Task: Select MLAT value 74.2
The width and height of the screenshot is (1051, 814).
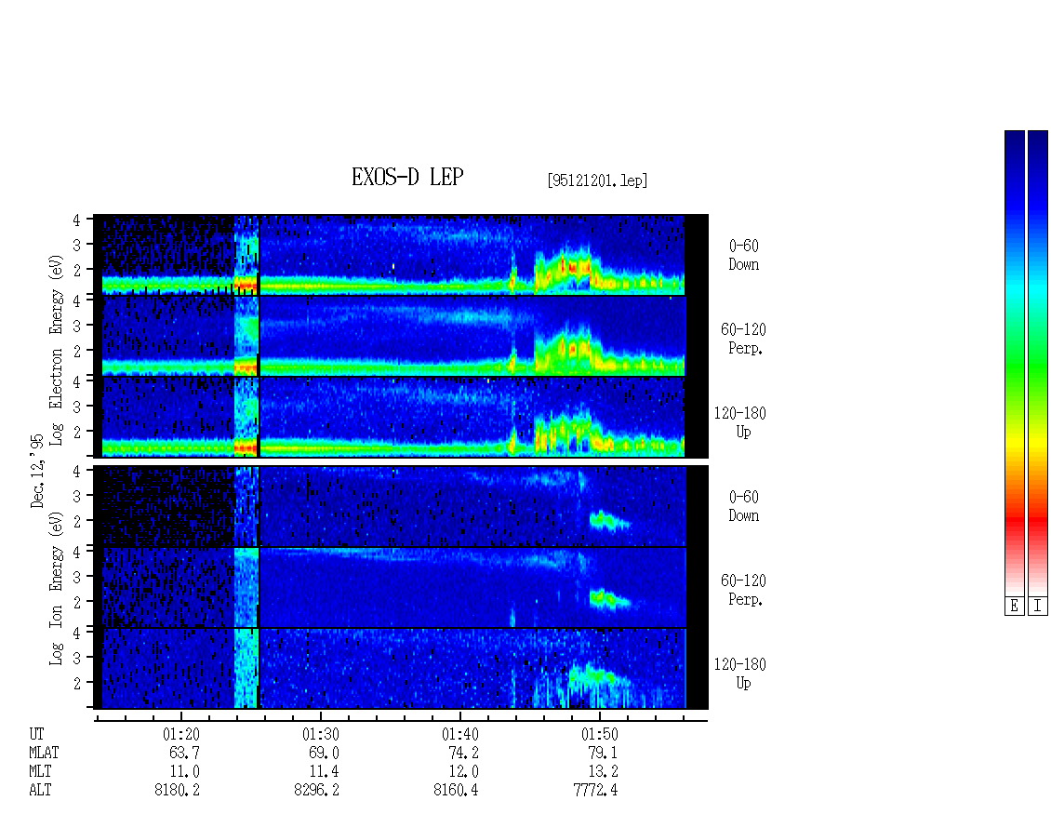Action: pos(463,753)
